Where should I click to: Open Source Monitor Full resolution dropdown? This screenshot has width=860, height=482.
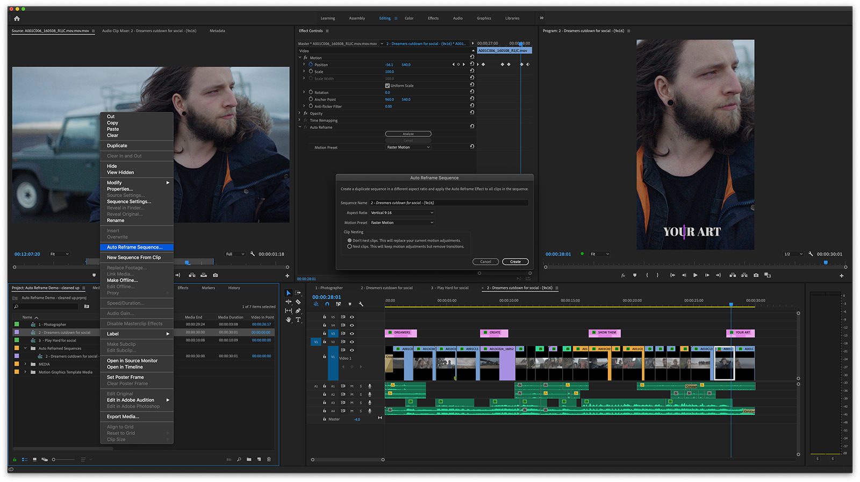(x=235, y=254)
